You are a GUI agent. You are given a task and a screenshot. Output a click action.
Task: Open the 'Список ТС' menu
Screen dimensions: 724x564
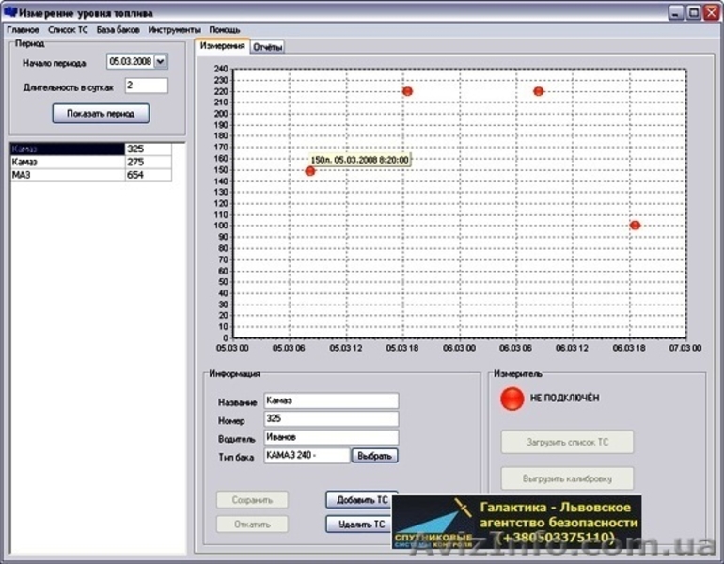tap(68, 30)
